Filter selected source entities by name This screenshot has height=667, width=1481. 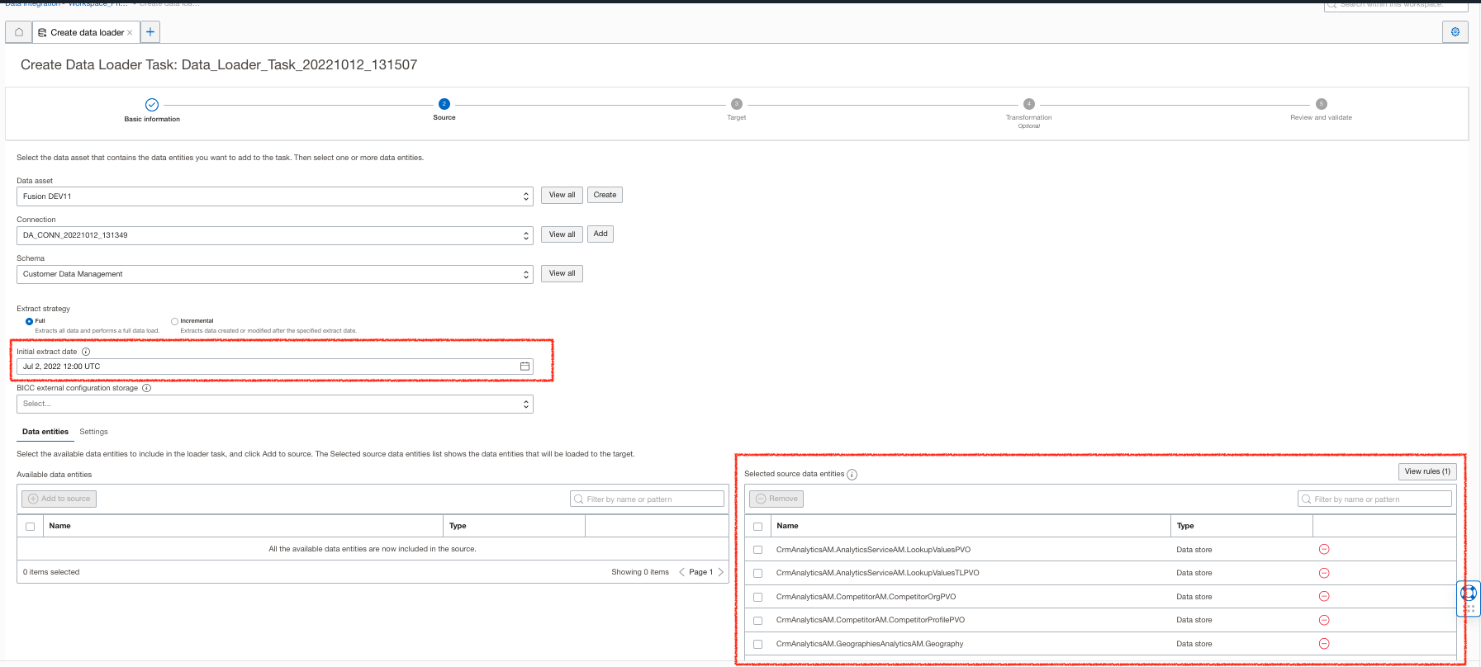[x=1374, y=499]
